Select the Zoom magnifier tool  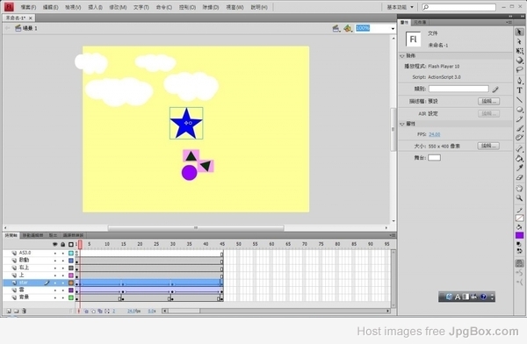tap(519, 198)
